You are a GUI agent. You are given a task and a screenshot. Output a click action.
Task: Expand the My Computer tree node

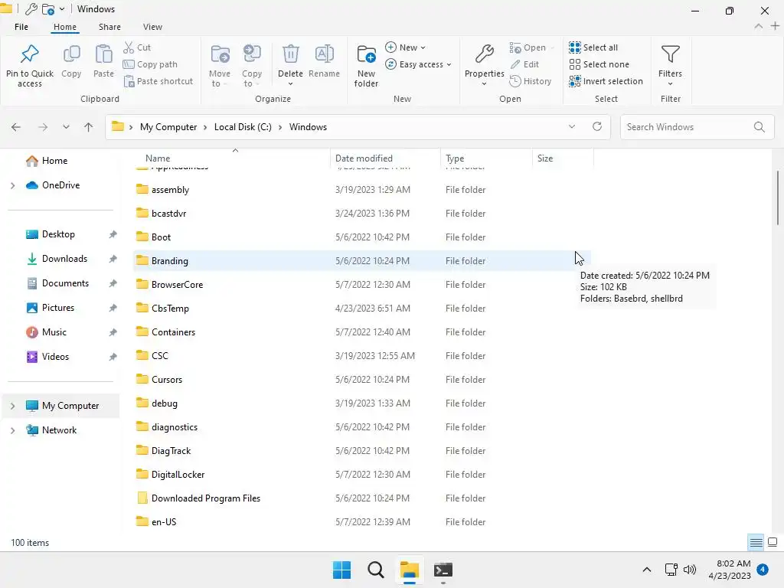(12, 406)
